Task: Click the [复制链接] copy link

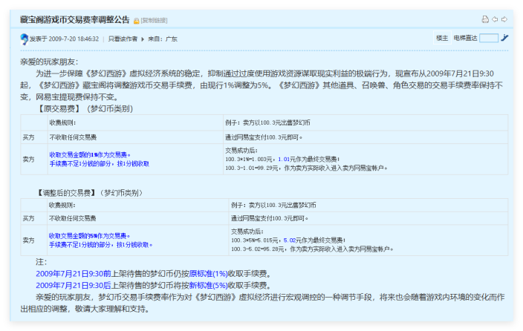Action: click(154, 21)
